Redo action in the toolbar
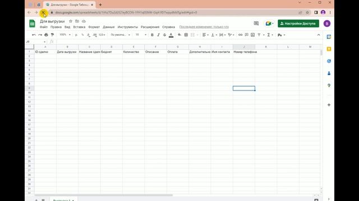359x201 pixels. click(40, 35)
